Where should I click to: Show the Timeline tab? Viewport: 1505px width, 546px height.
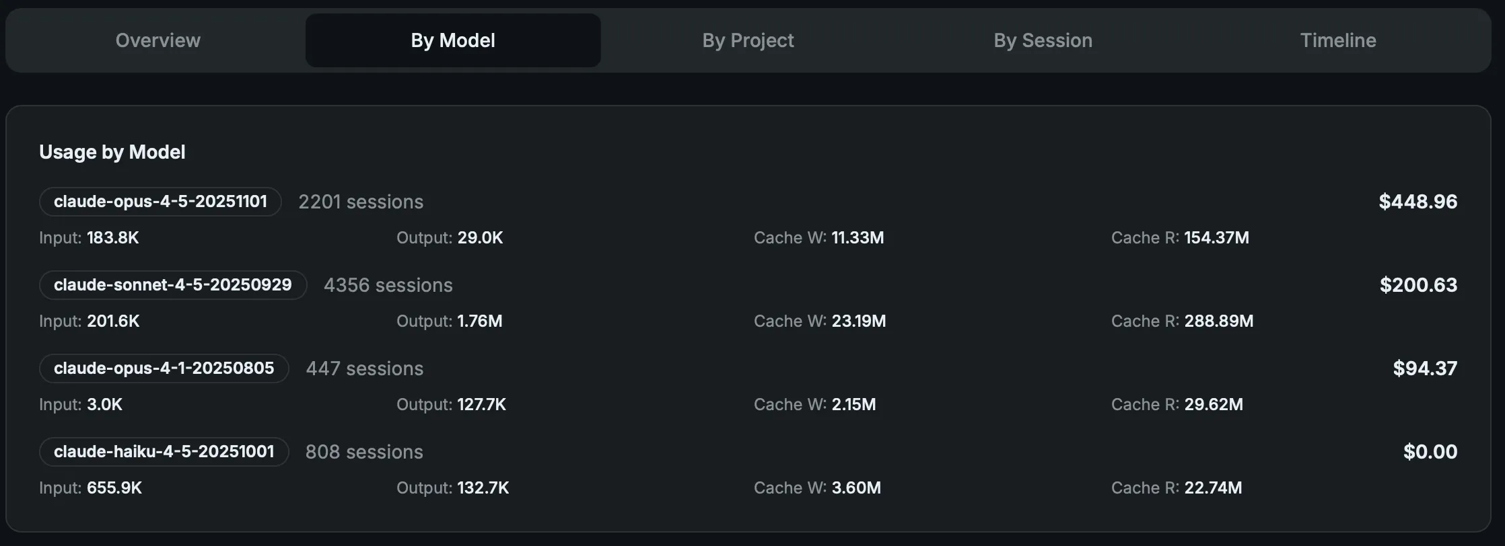(x=1337, y=40)
